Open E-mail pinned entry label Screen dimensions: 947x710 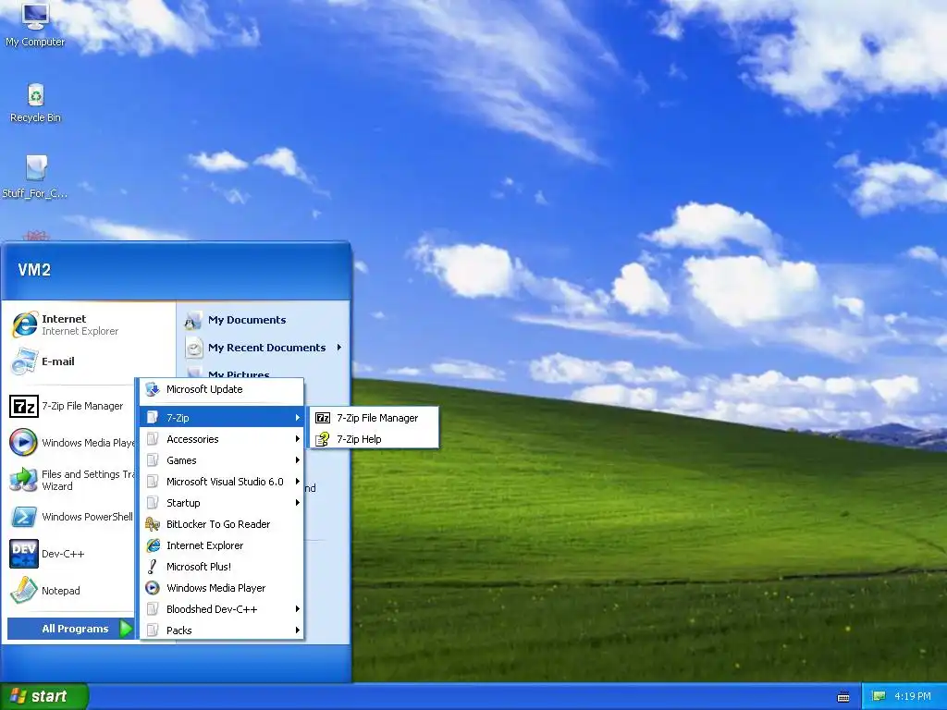pos(58,361)
